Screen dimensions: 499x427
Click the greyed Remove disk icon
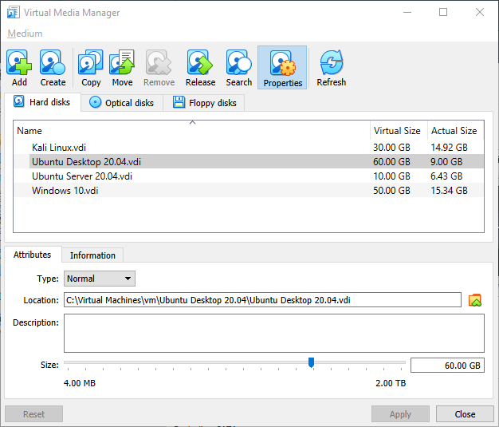click(x=159, y=62)
